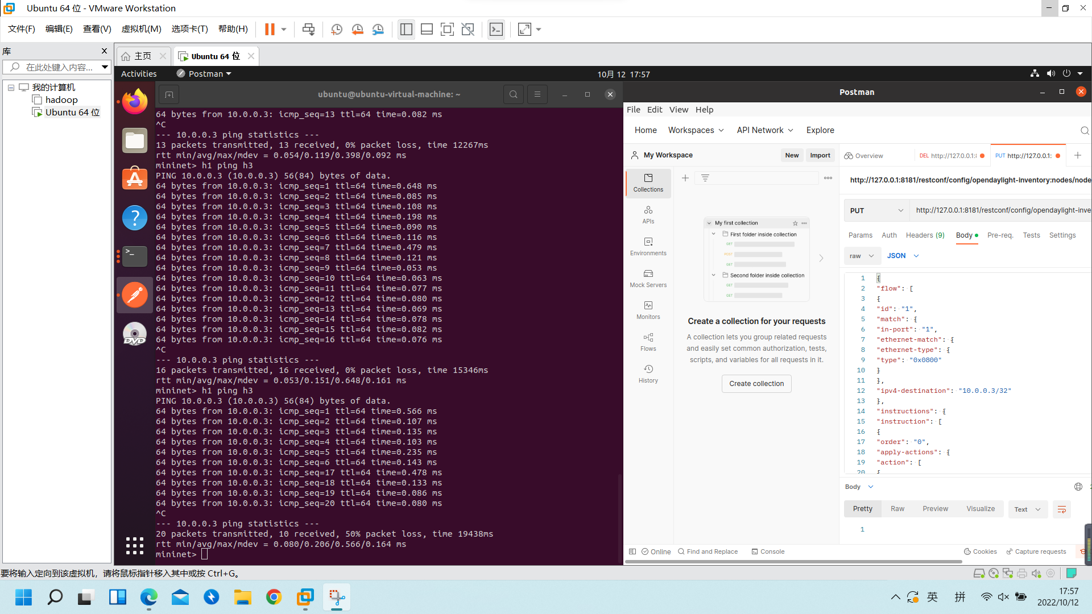The image size is (1092, 614).
Task: Open the JSON body format dropdown
Action: pos(903,256)
